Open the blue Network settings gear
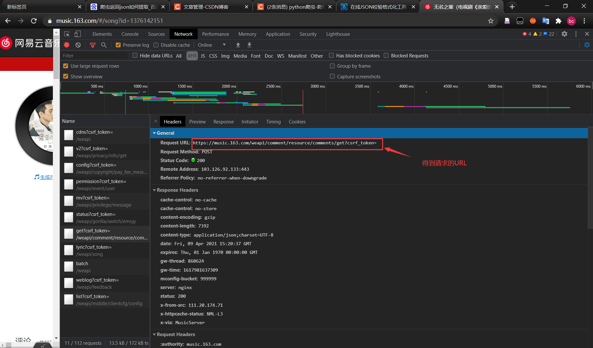 tap(587, 45)
